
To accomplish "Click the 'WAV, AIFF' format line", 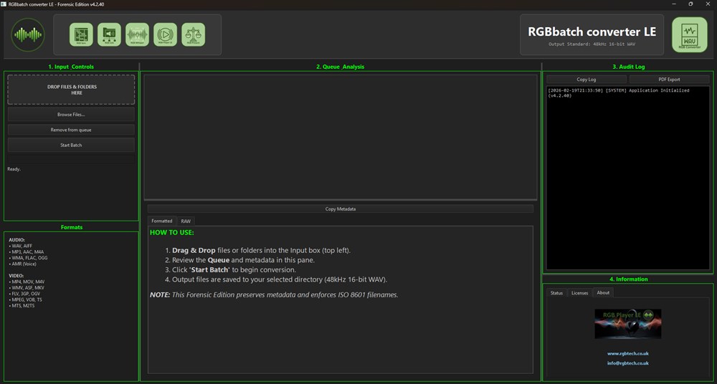I will 21,246.
